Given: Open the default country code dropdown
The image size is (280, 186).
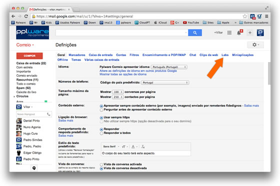Looking at the screenshot, I should pyautogui.click(x=165, y=82).
